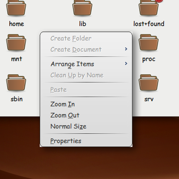Open Properties from context menu

coord(86,141)
